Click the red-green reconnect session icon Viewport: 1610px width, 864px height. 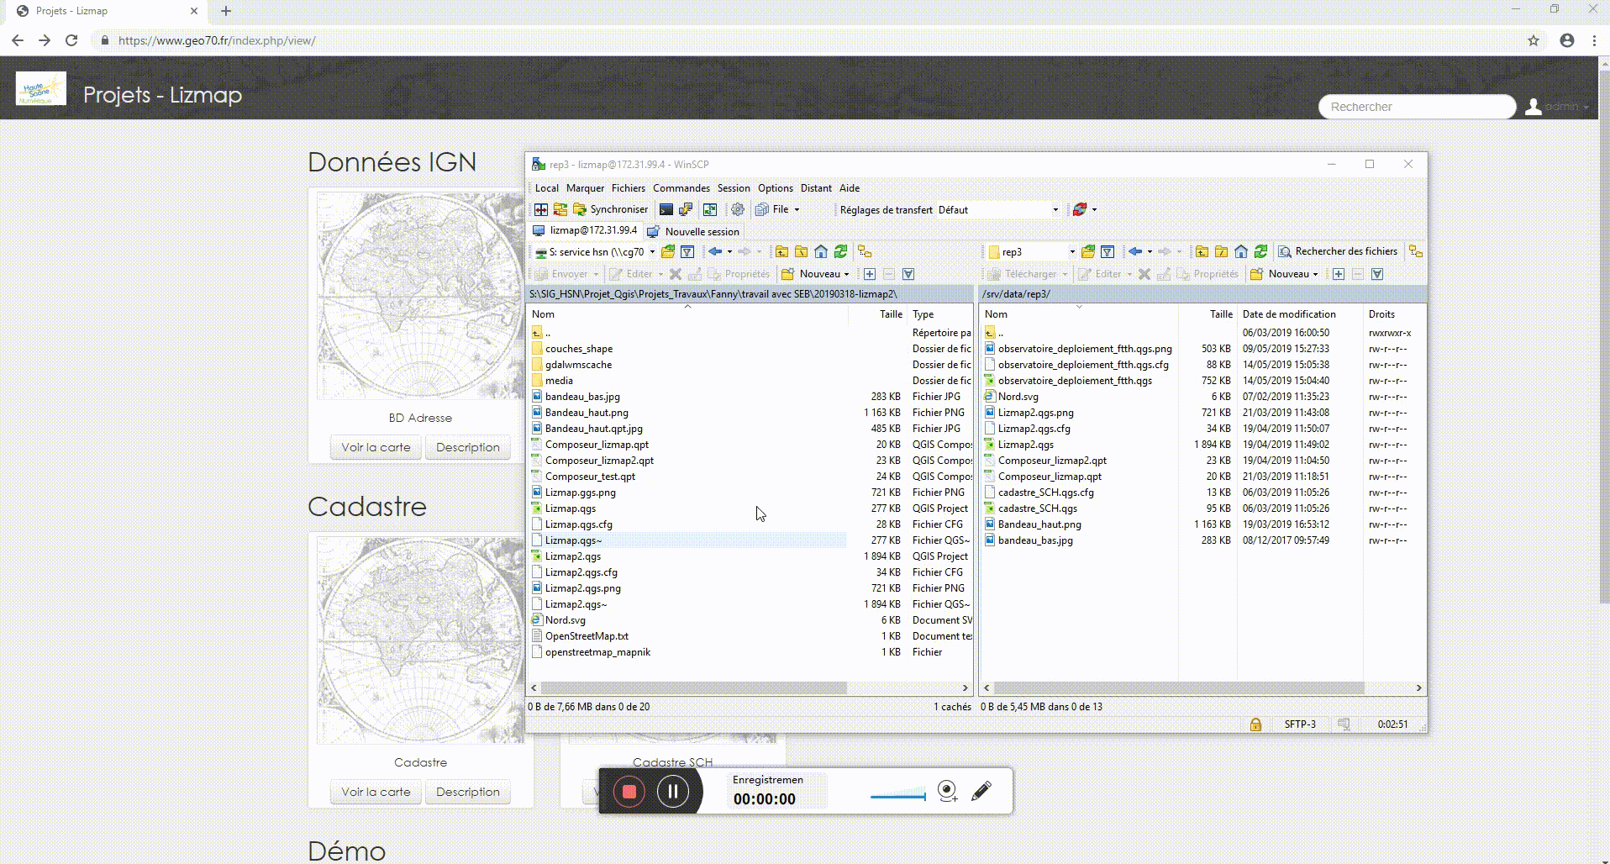(1080, 209)
